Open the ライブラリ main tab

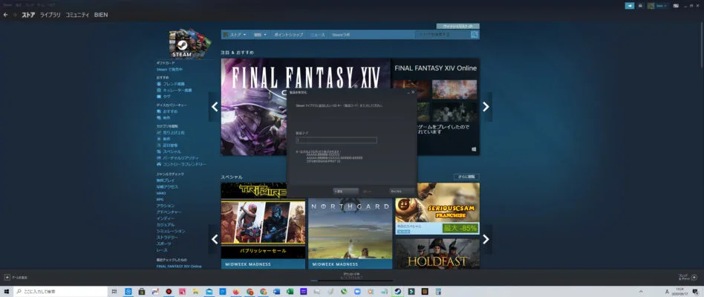click(50, 15)
